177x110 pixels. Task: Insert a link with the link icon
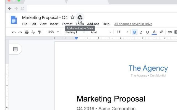point(170,32)
